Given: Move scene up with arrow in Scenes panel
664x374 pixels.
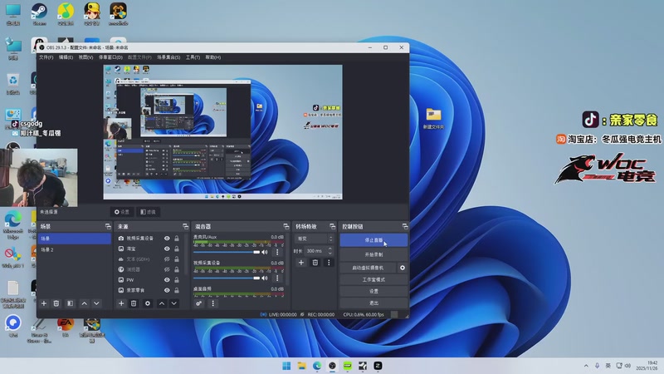Looking at the screenshot, I should 85,303.
